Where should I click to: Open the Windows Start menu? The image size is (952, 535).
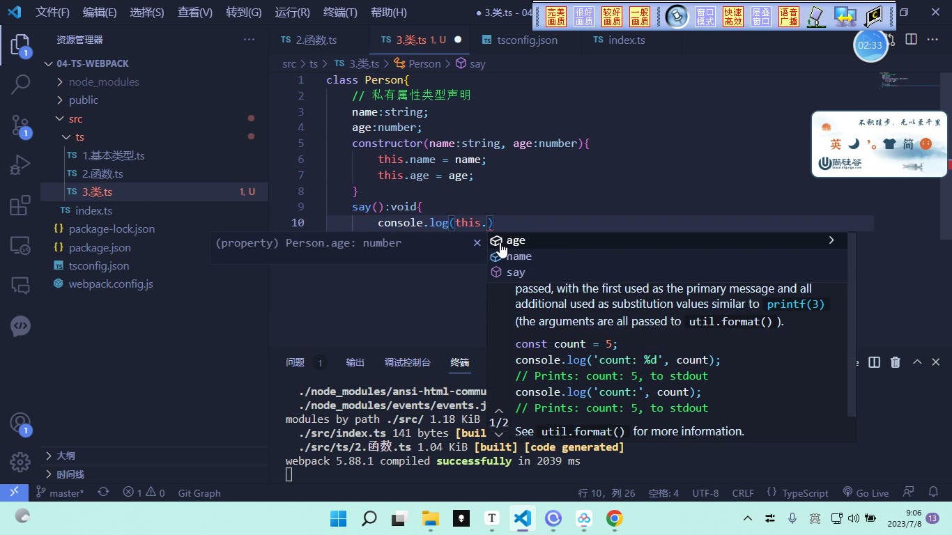tap(338, 518)
